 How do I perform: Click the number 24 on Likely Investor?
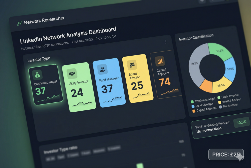tap(77, 93)
